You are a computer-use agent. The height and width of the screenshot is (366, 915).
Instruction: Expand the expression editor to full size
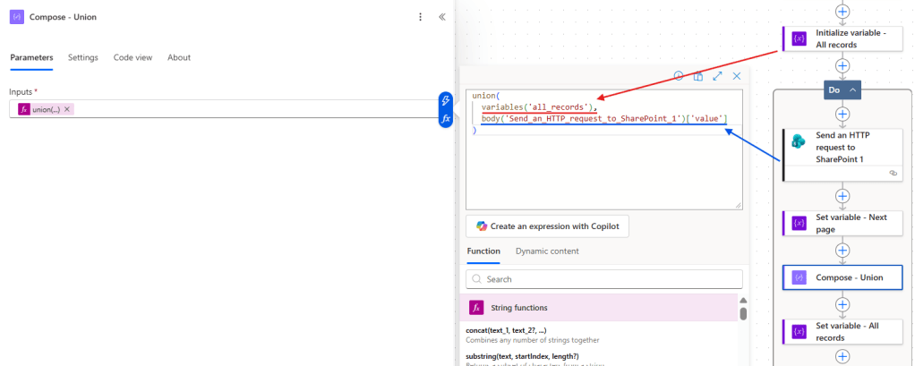click(718, 76)
